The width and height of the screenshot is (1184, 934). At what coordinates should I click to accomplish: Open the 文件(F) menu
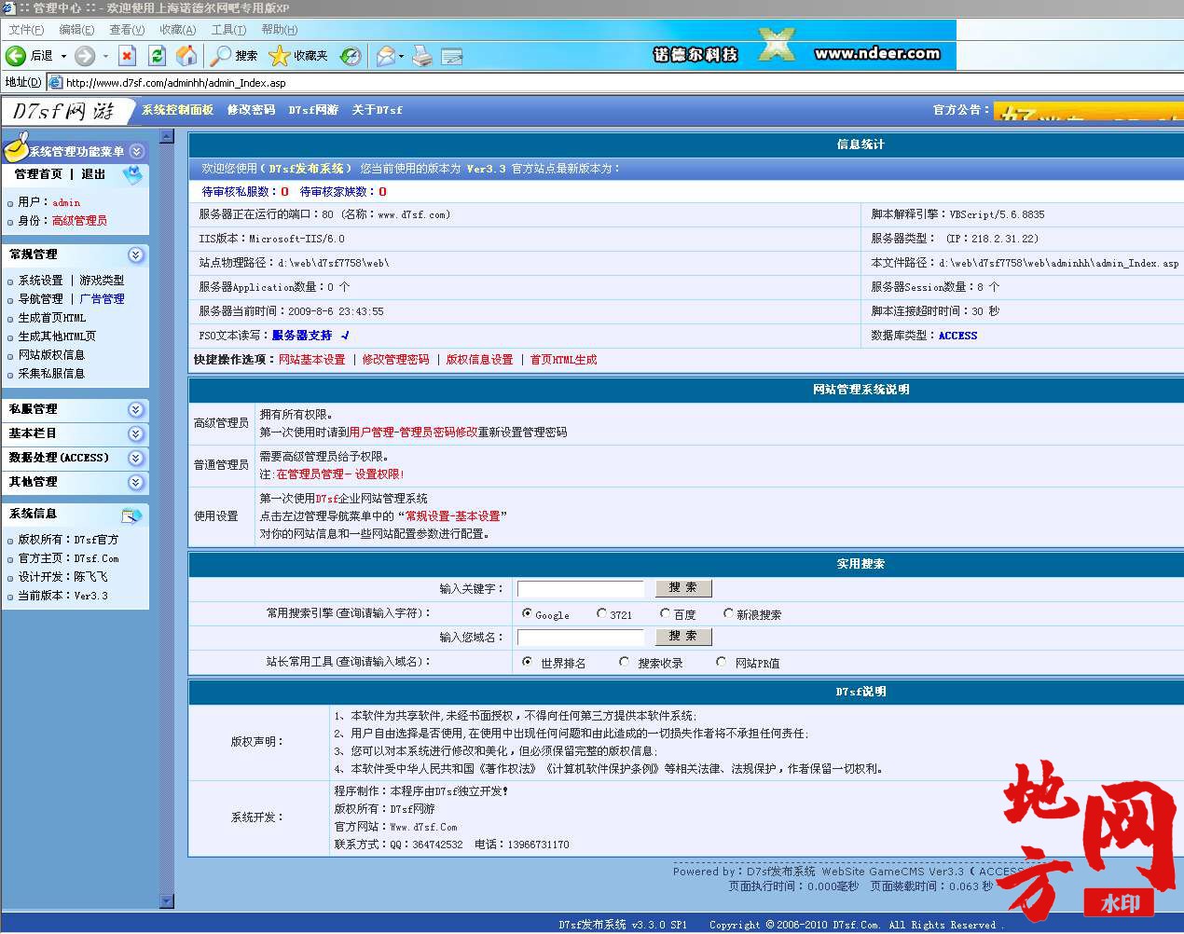26,30
